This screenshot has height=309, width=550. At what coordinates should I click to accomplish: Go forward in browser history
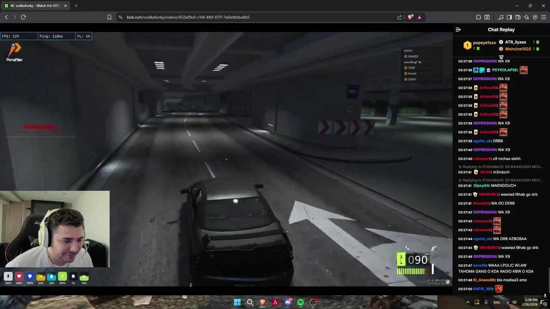pyautogui.click(x=15, y=17)
